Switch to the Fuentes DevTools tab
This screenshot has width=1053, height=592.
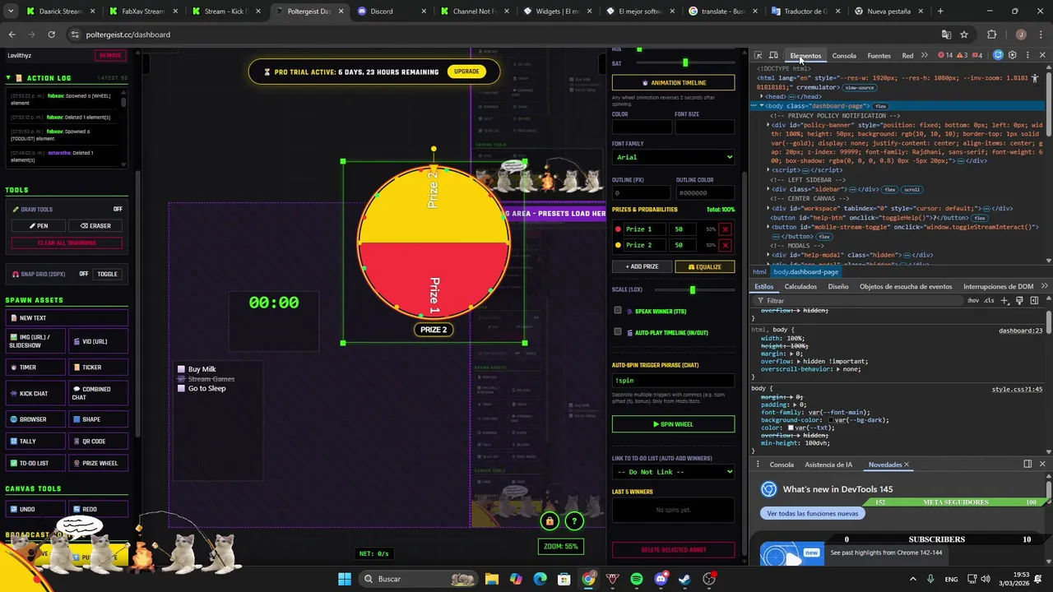(879, 56)
